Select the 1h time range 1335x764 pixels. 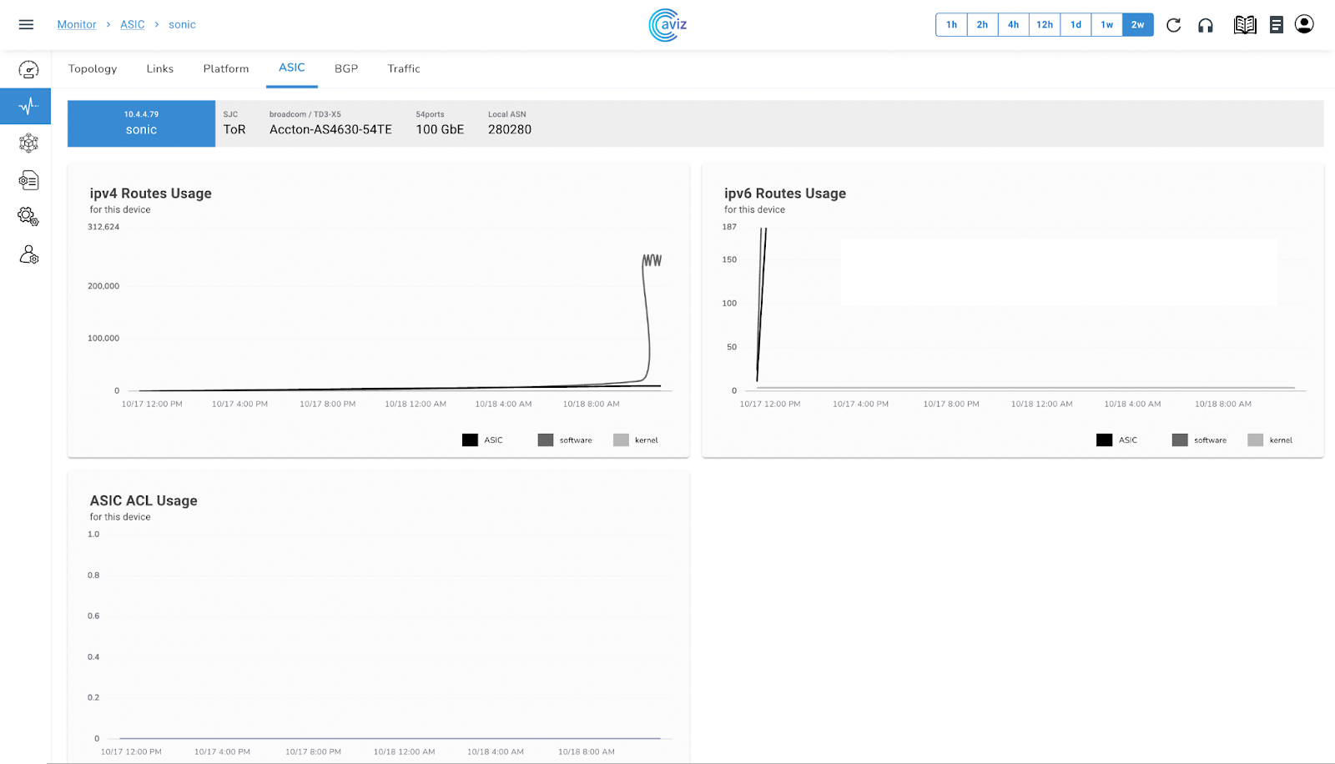click(x=951, y=25)
